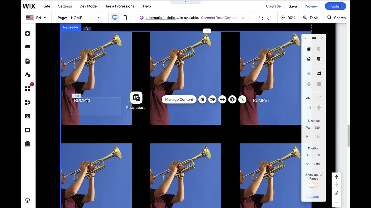The height and width of the screenshot is (208, 371).
Task: Switch to mobile view editor
Action: [x=125, y=18]
